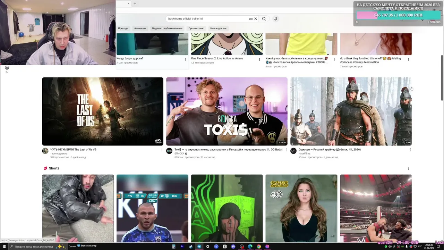444x250 pixels.
Task: Select the 'Новое для вас' filter chip
Action: (219, 28)
